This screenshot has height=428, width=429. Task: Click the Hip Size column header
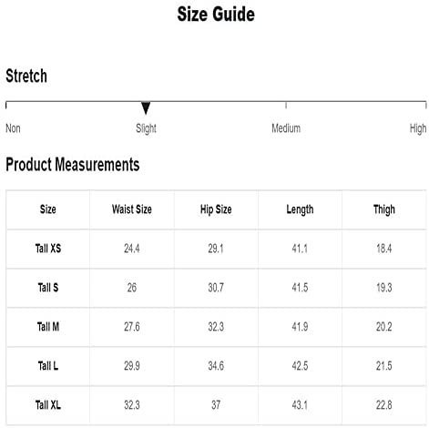click(216, 209)
